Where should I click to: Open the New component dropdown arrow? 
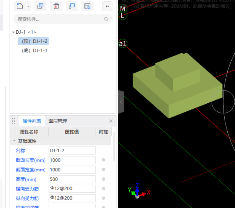28,6
